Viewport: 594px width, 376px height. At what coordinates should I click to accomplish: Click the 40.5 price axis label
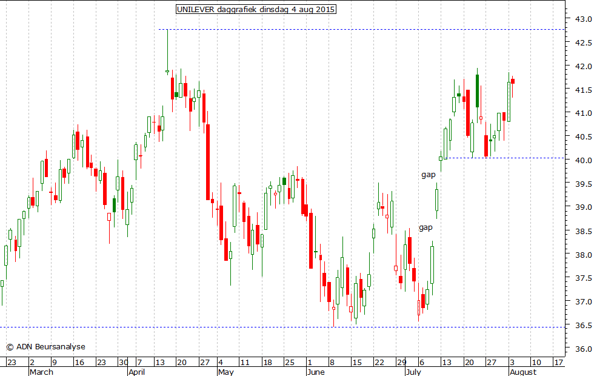pyautogui.click(x=584, y=137)
